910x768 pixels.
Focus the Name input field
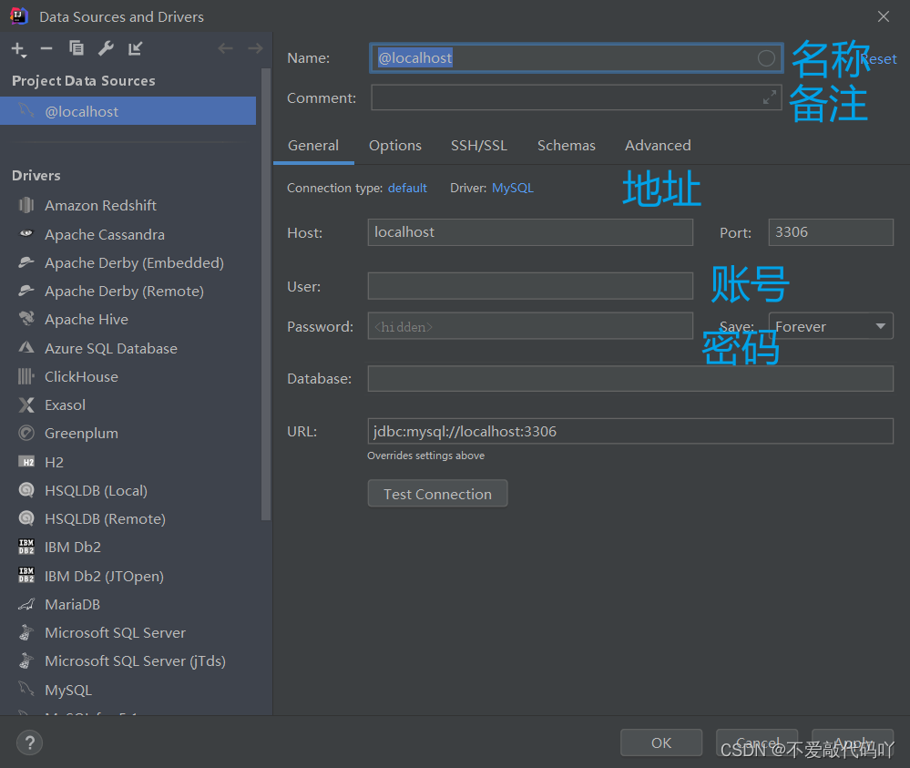point(576,58)
